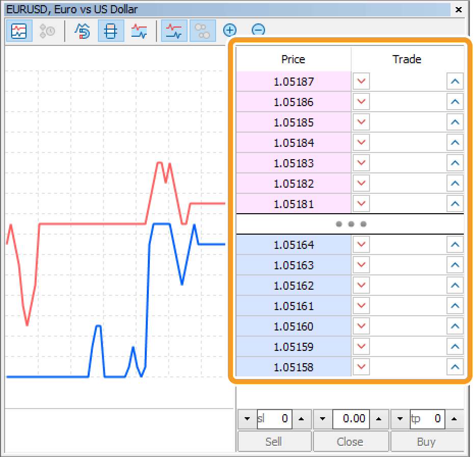Click blue buy arrow at price 1.05181
475x457 pixels.
455,204
